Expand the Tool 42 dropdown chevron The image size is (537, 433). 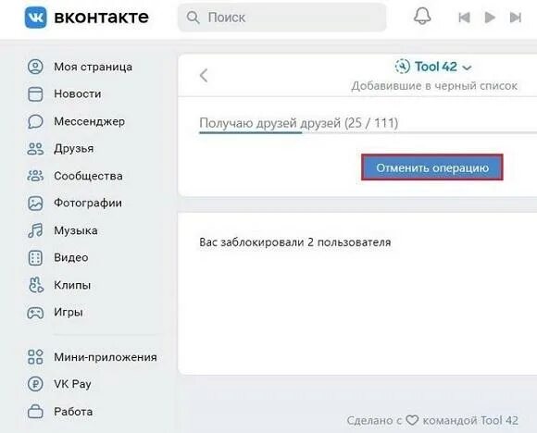[x=467, y=68]
